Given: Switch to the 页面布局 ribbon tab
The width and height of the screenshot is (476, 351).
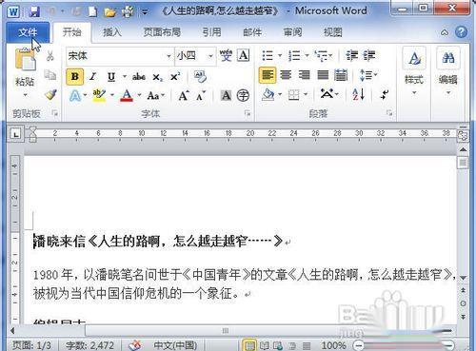Looking at the screenshot, I should coord(162,32).
